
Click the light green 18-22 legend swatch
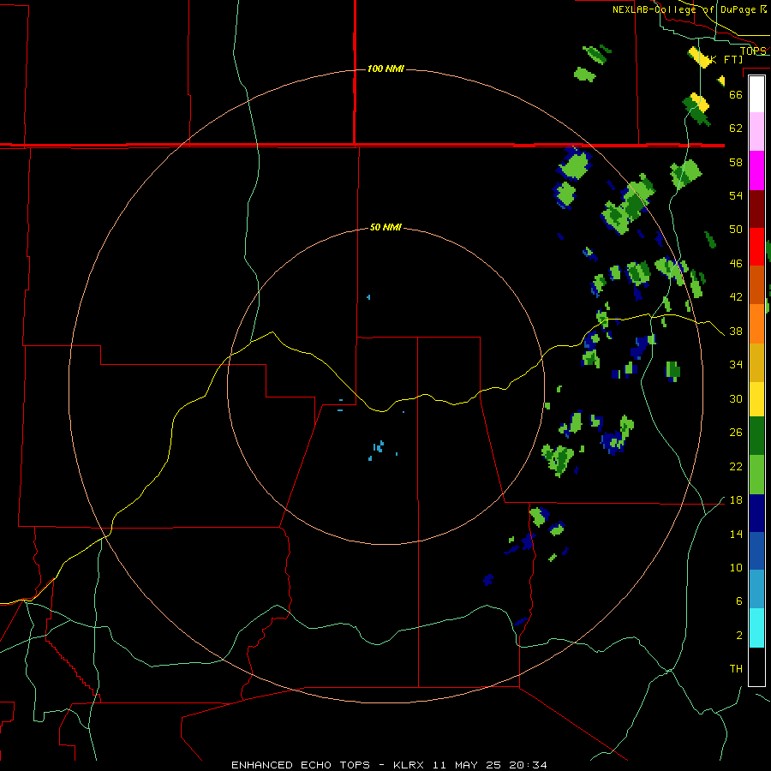(x=756, y=475)
